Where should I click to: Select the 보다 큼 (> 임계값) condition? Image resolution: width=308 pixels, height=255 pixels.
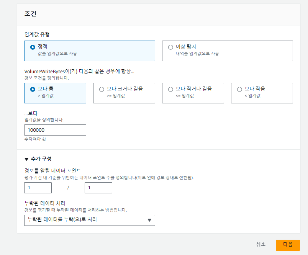(33, 89)
